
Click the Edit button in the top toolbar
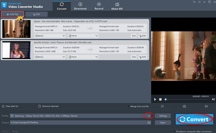coord(37,14)
